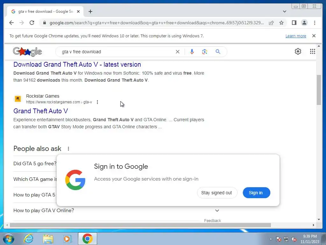Image resolution: width=326 pixels, height=245 pixels.
Task: Share this page from the address bar
Action: click(x=271, y=23)
